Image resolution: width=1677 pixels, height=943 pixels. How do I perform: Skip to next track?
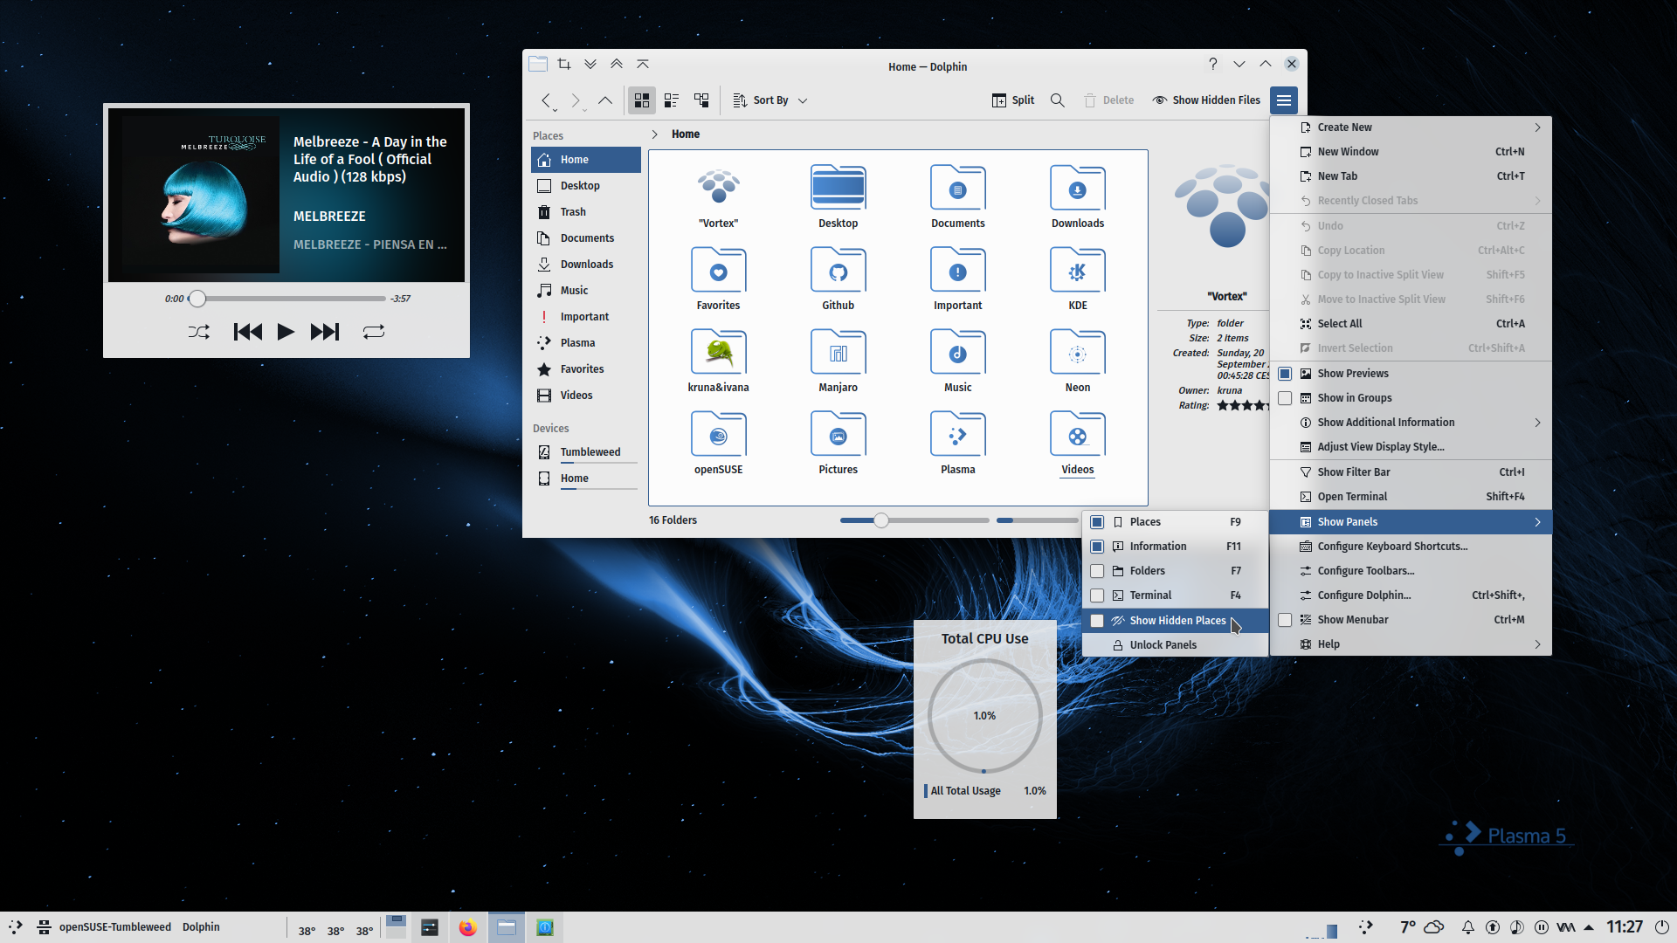[x=325, y=332]
